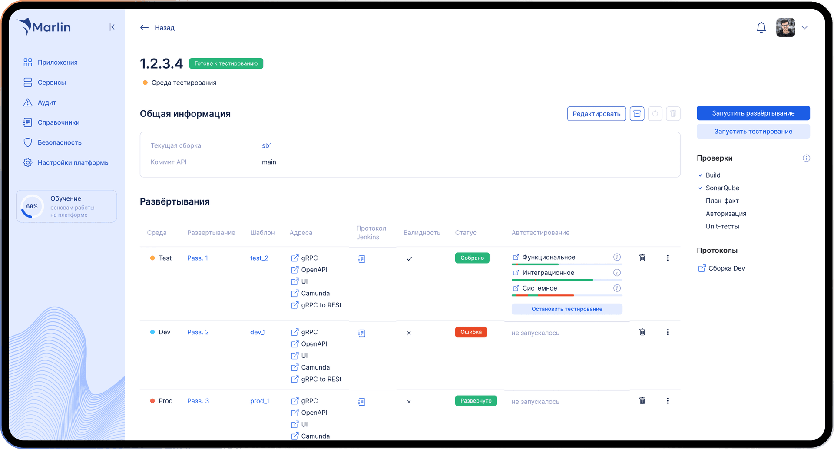This screenshot has height=449, width=834.
Task: Open three-dot menu for Prod deployment
Action: coord(668,401)
